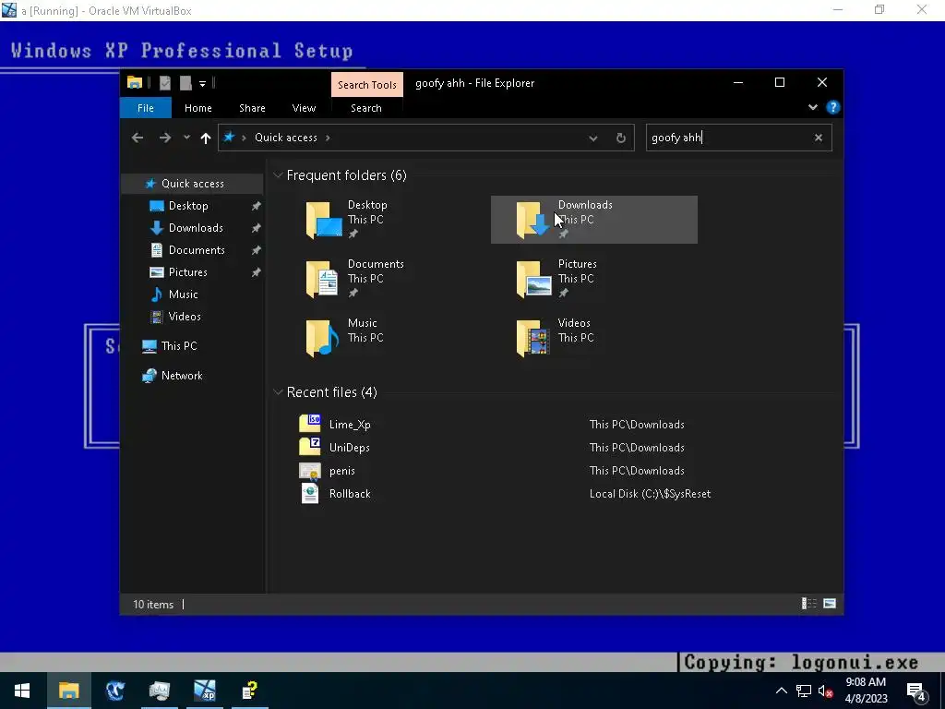Click the Local Disk (C:)\$SysReset path
This screenshot has height=709, width=945.
650,494
